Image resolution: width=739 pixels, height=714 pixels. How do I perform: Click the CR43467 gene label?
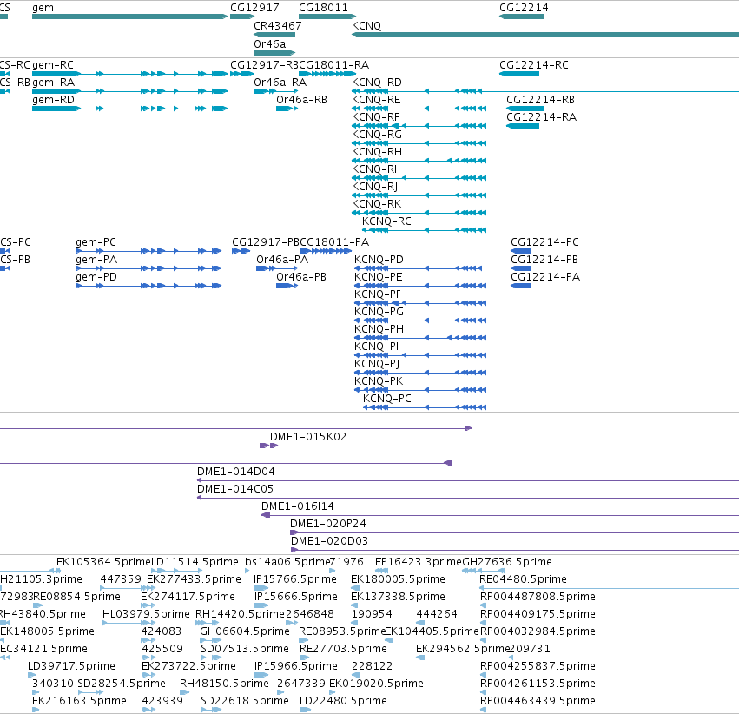[x=278, y=25]
